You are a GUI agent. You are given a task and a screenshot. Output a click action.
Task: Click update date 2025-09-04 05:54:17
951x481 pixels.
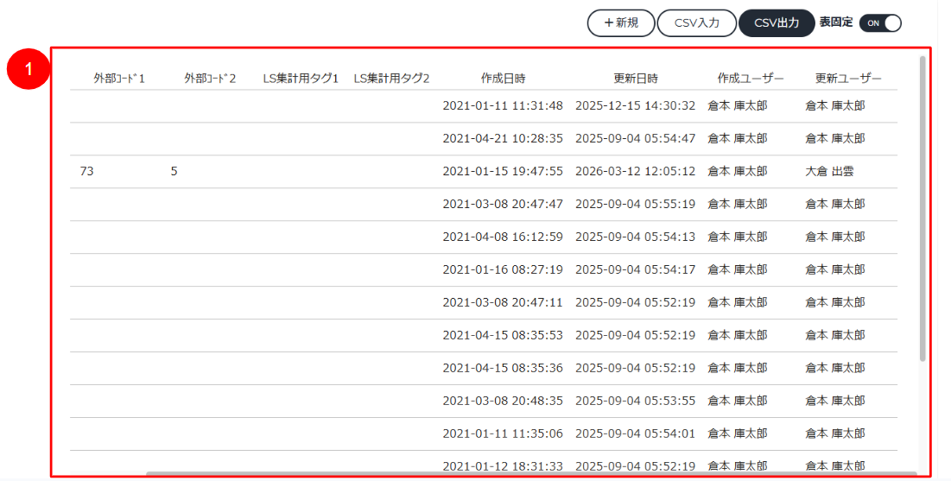click(636, 269)
